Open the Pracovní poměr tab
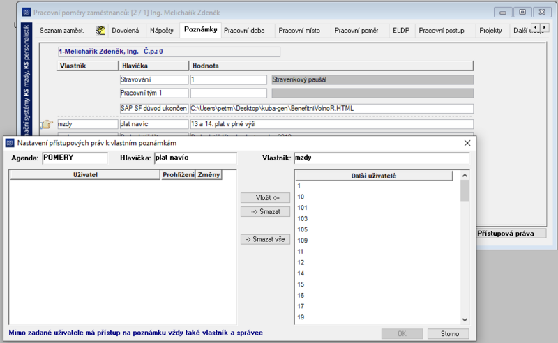 coord(356,31)
